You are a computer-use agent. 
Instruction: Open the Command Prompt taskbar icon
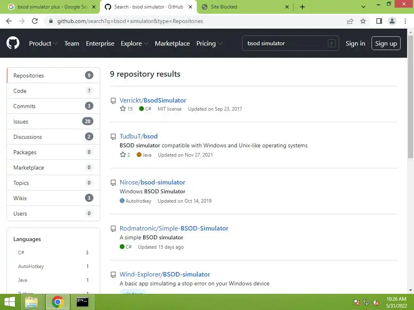click(82, 302)
